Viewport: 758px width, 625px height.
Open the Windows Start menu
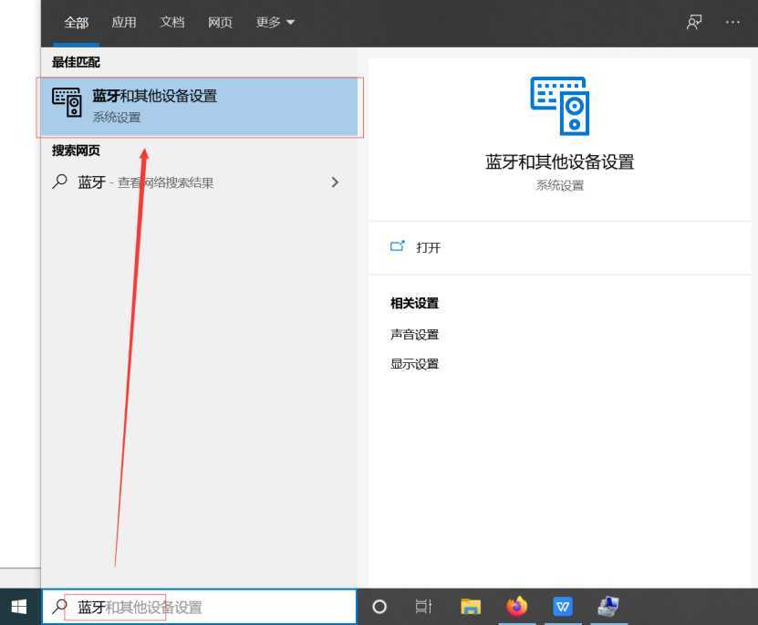coord(19,607)
